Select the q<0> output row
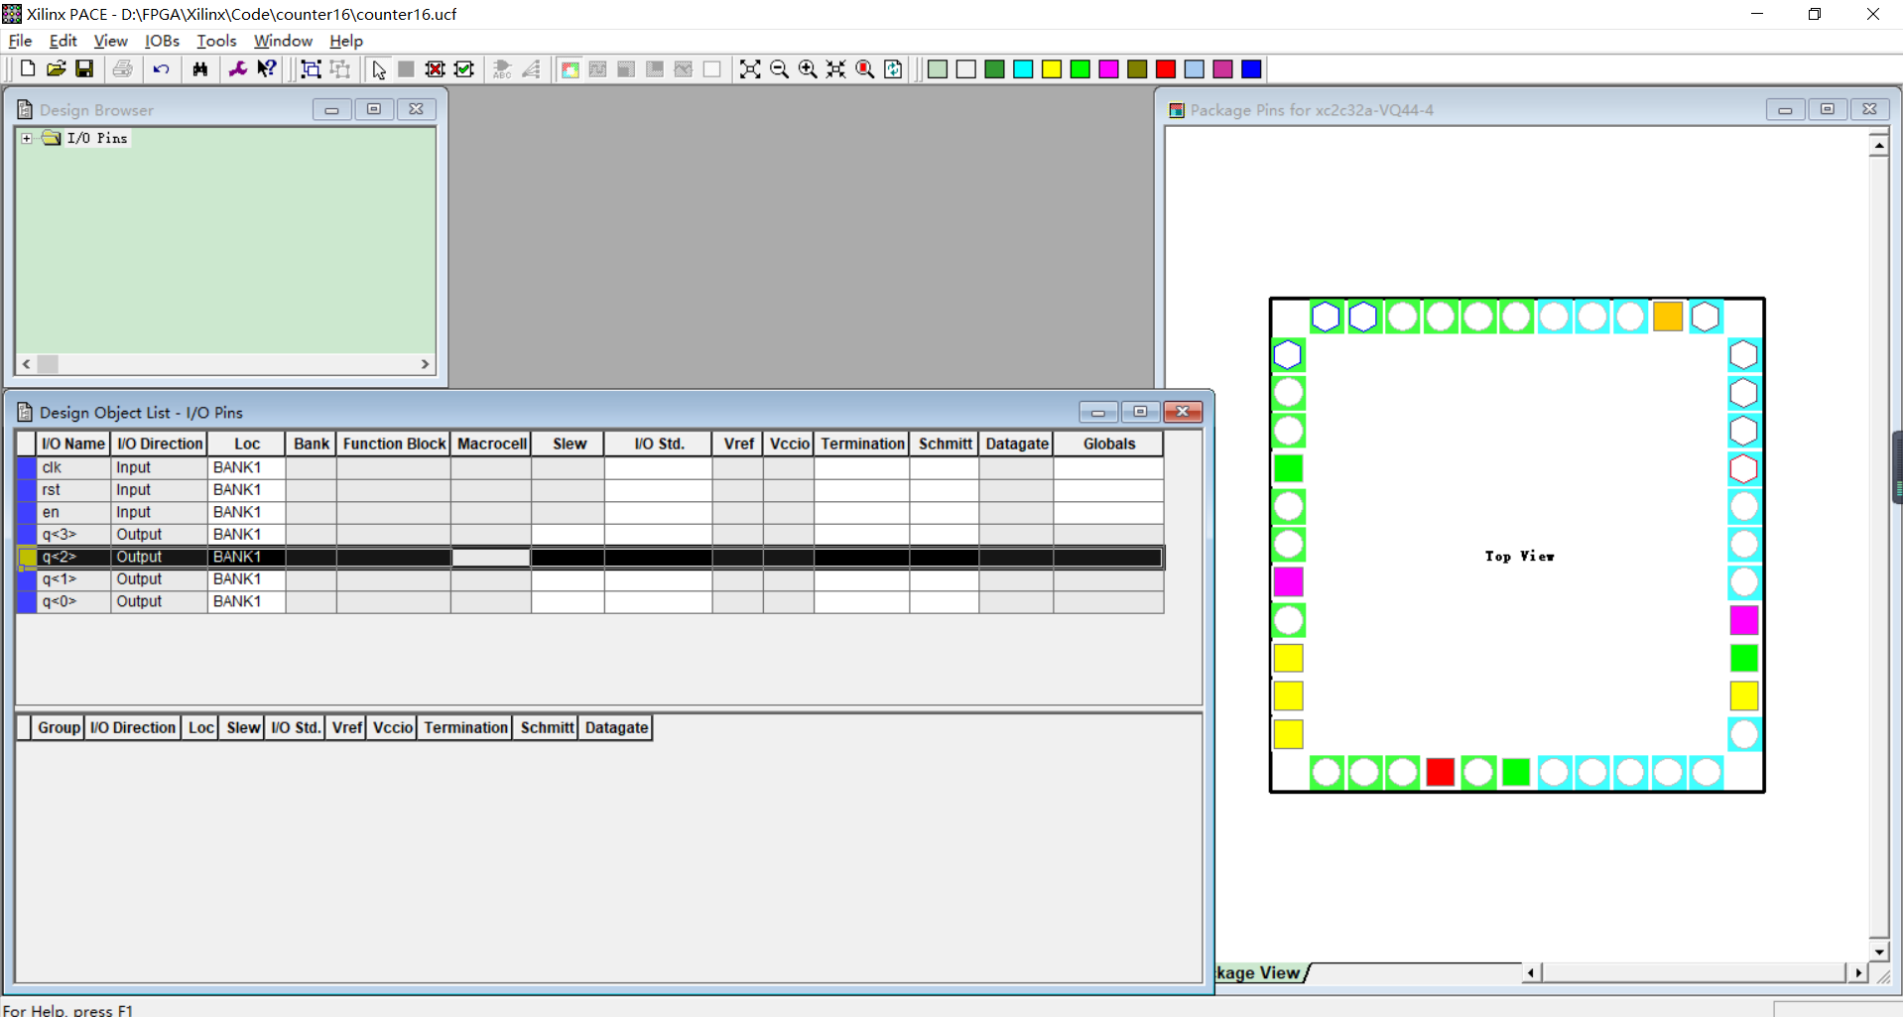1903x1017 pixels. pyautogui.click(x=590, y=601)
